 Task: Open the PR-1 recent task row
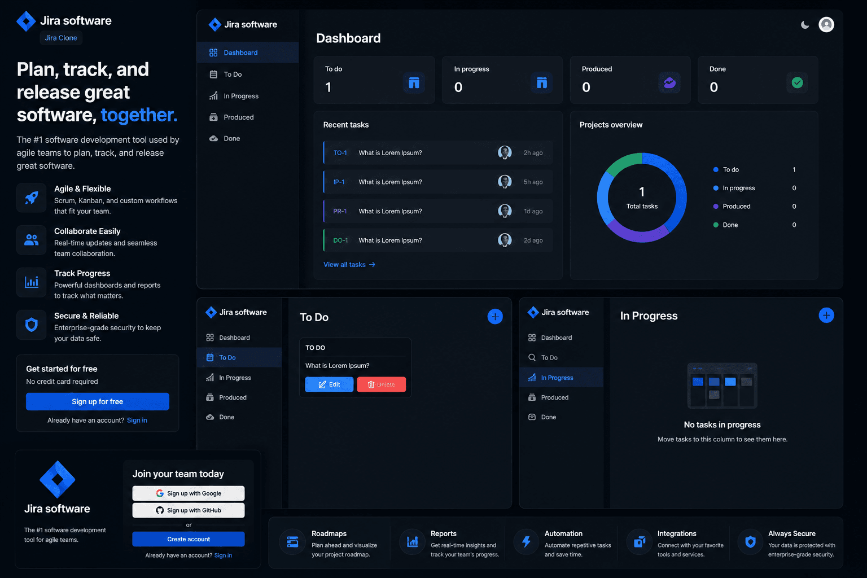tap(438, 211)
